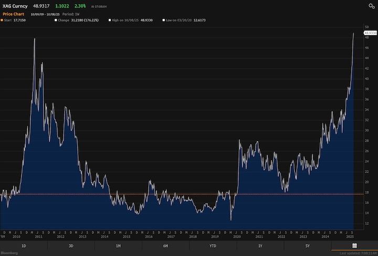Click the custom date range calendar icon

click(354, 245)
